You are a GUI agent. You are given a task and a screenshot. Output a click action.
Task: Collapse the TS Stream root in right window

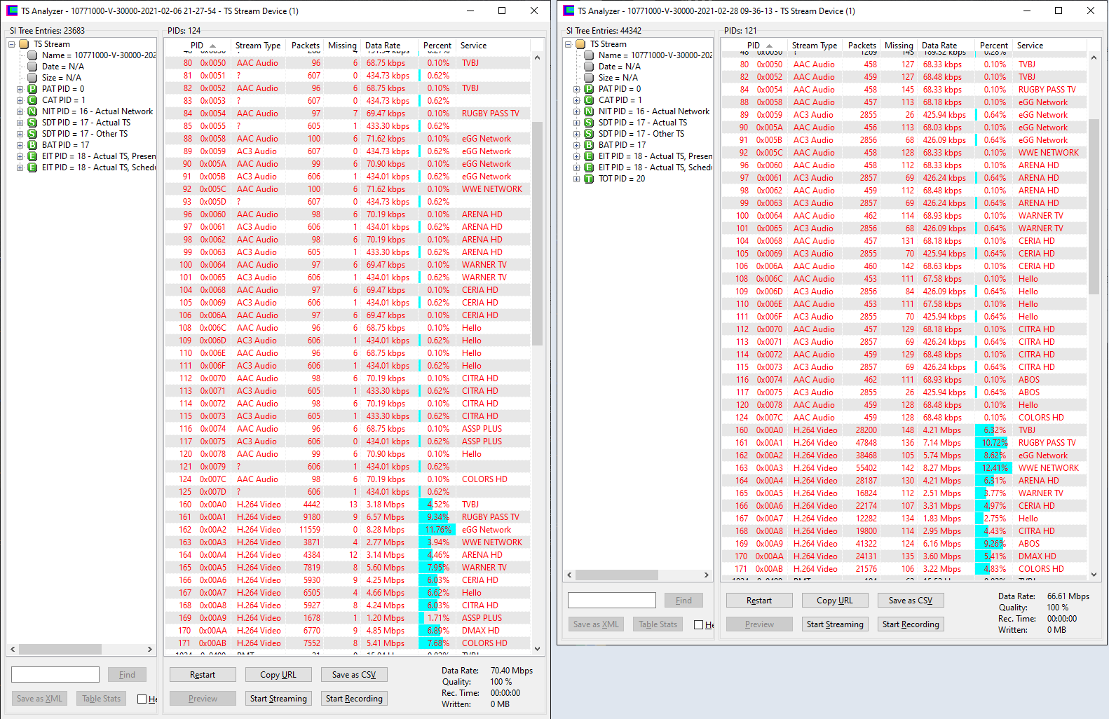point(569,44)
